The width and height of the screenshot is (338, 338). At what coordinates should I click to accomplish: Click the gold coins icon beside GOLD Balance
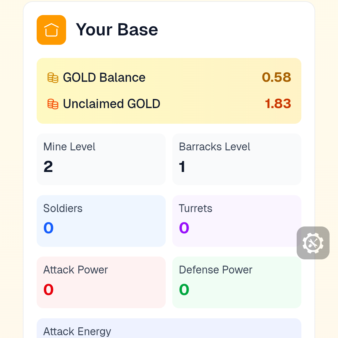click(x=53, y=78)
